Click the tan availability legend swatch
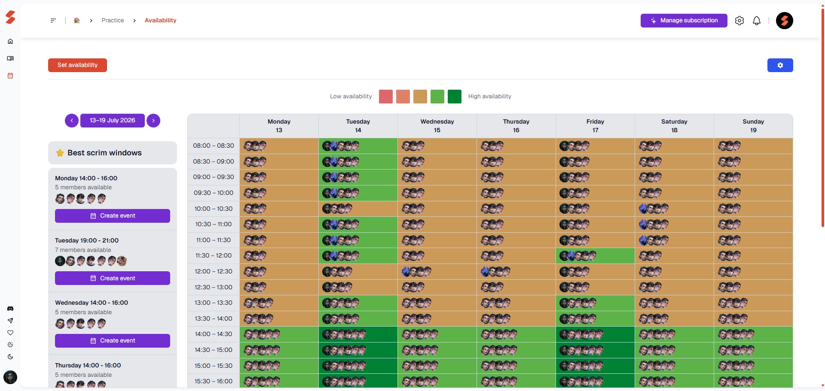This screenshot has height=391, width=825. coord(420,97)
